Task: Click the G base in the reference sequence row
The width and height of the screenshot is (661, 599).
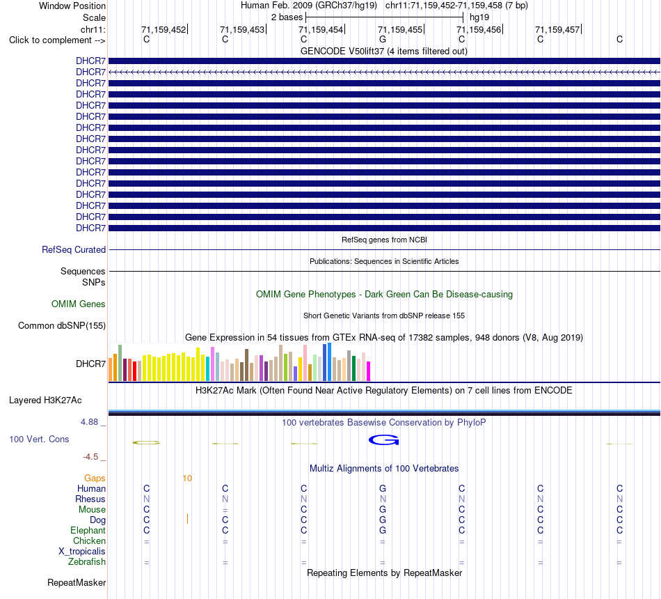Action: tap(383, 39)
